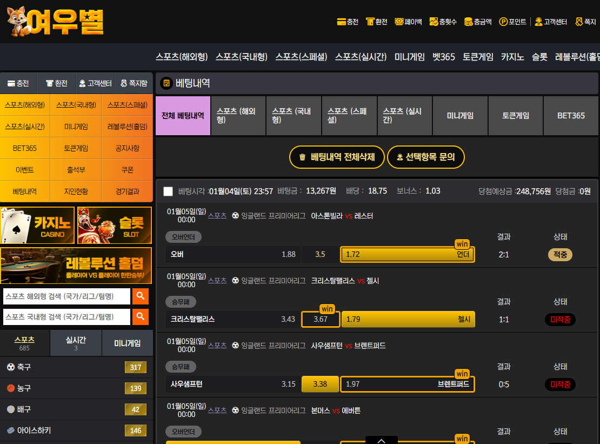Click 선택항목 문의 button
Image resolution: width=600 pixels, height=444 pixels.
[425, 157]
